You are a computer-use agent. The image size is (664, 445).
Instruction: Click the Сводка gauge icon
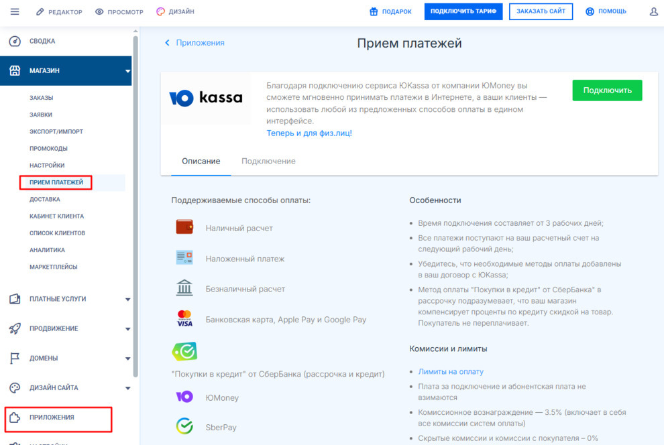15,41
